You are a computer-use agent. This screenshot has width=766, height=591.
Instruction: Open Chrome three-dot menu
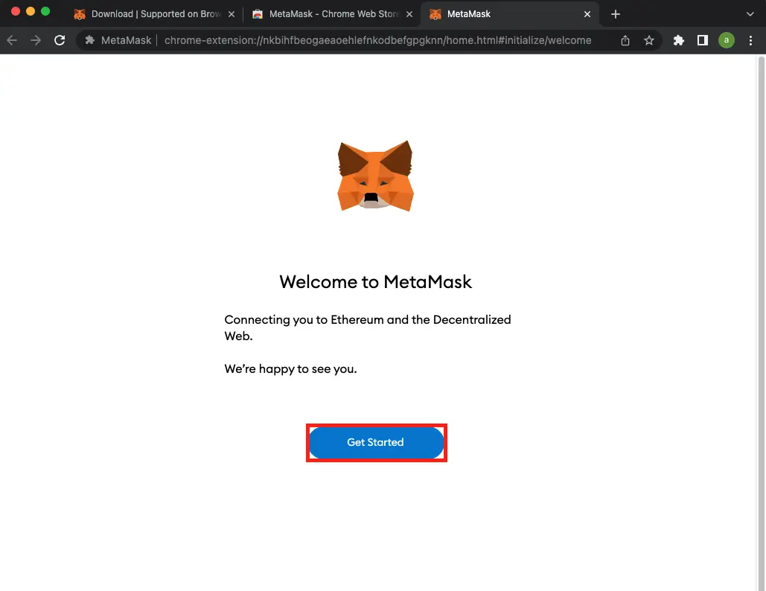(x=751, y=40)
